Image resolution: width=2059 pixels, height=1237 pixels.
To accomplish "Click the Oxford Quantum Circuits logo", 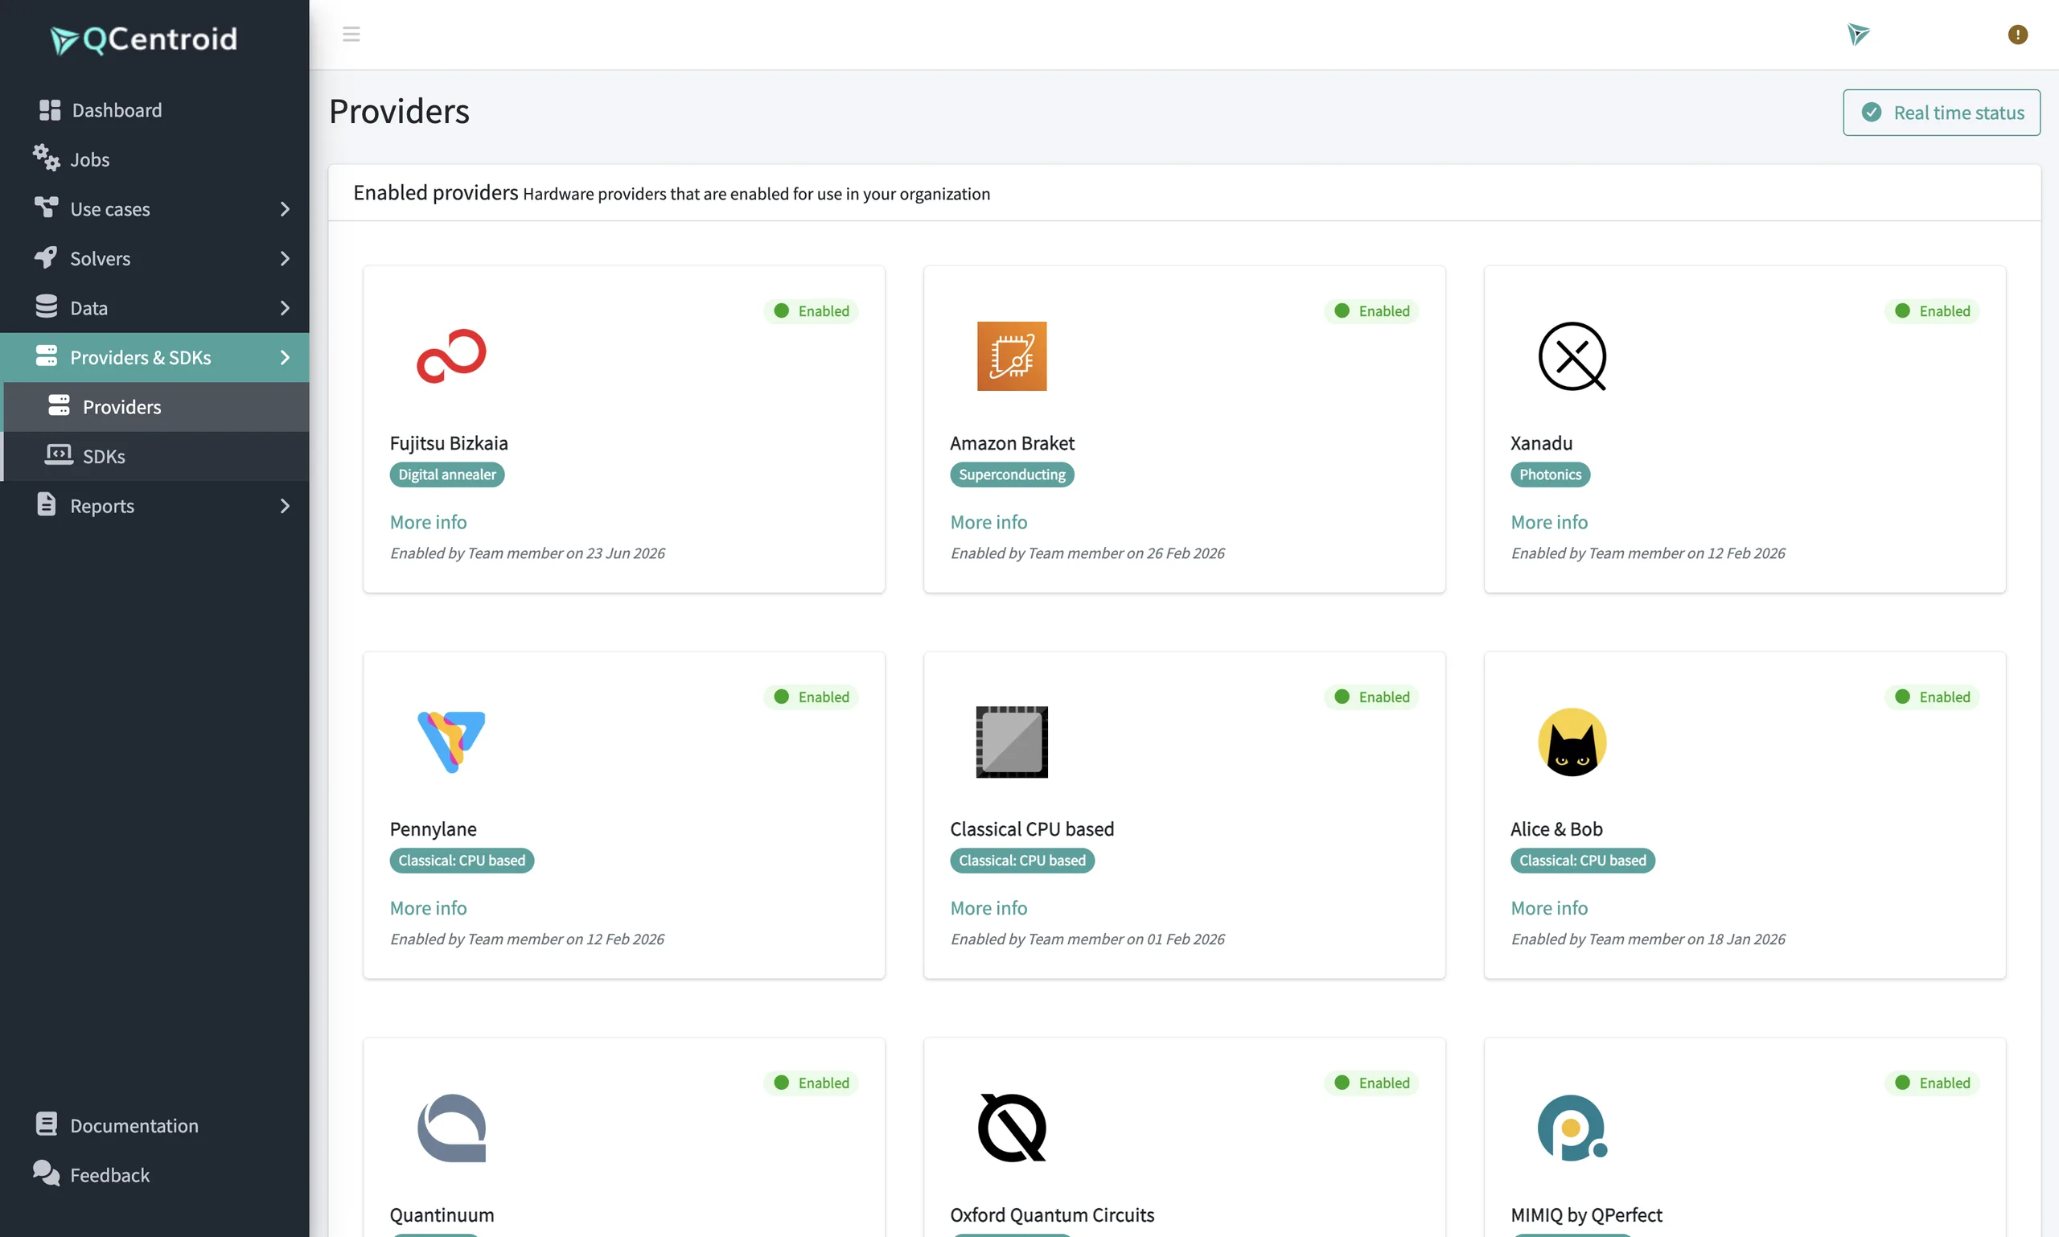I will point(1011,1128).
